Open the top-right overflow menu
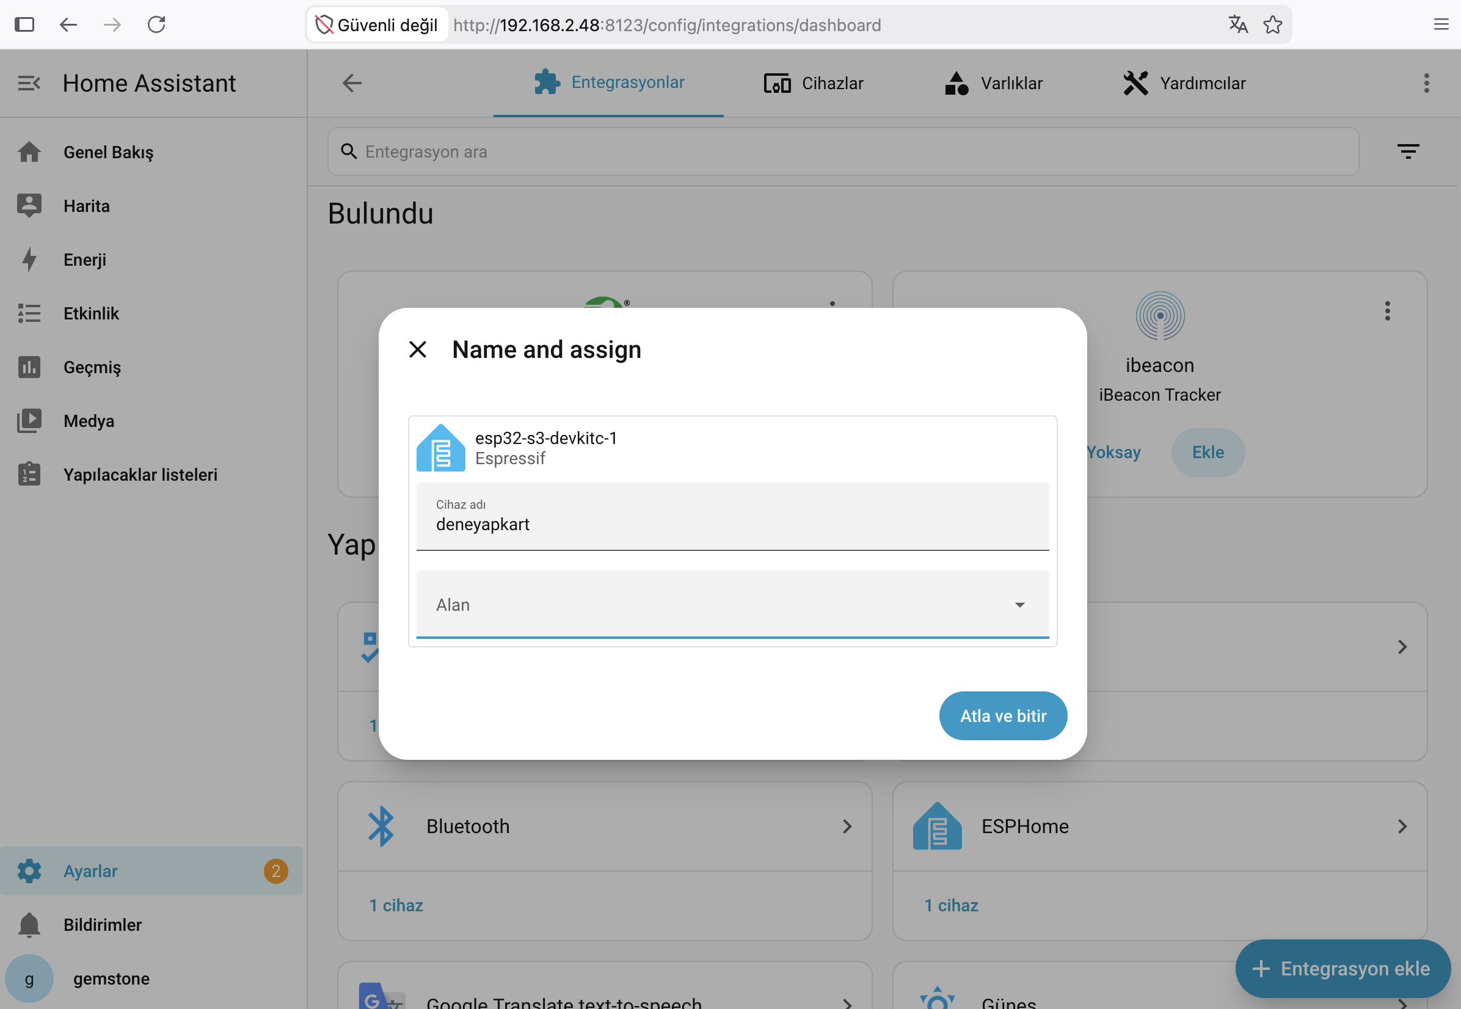This screenshot has width=1461, height=1009. [1426, 83]
